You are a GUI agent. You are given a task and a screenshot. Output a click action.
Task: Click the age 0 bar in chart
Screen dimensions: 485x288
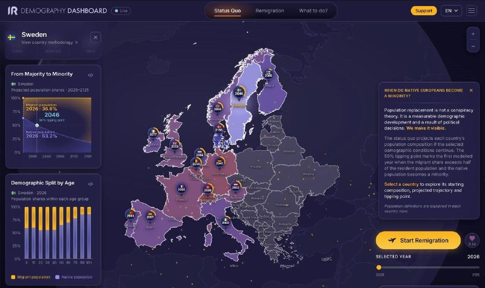pyautogui.click(x=27, y=233)
